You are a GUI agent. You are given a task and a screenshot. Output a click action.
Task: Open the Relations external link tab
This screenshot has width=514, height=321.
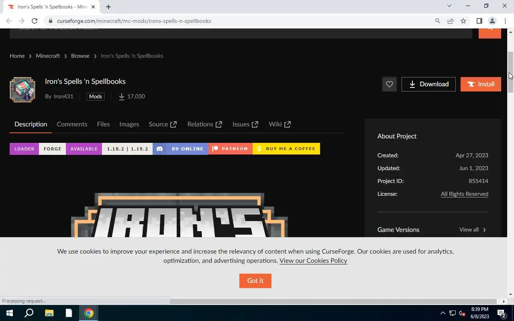pos(204,124)
